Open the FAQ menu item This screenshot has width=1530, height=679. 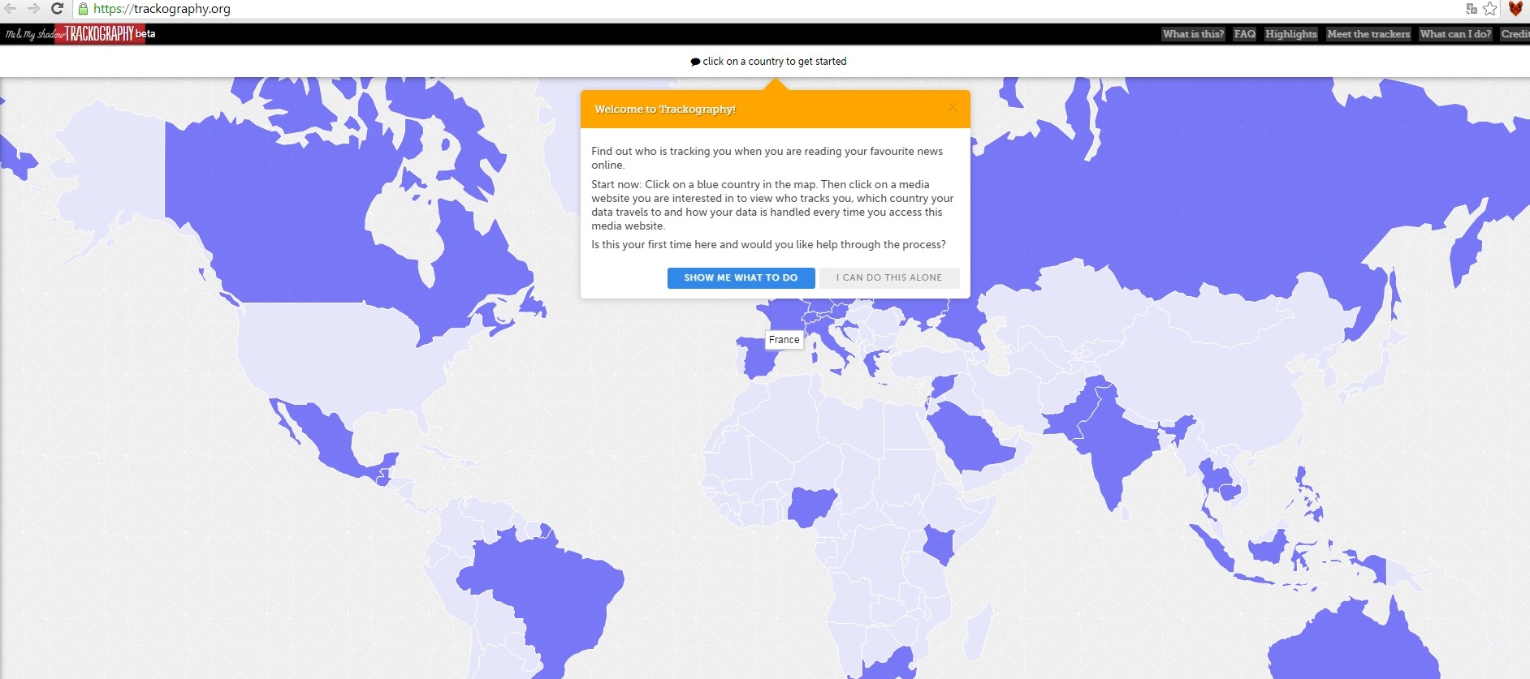tap(1244, 34)
